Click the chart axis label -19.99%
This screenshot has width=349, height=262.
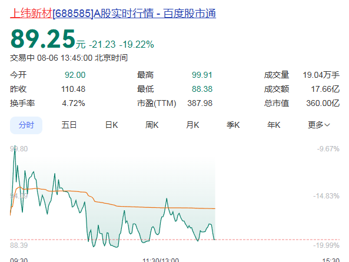pos(326,246)
